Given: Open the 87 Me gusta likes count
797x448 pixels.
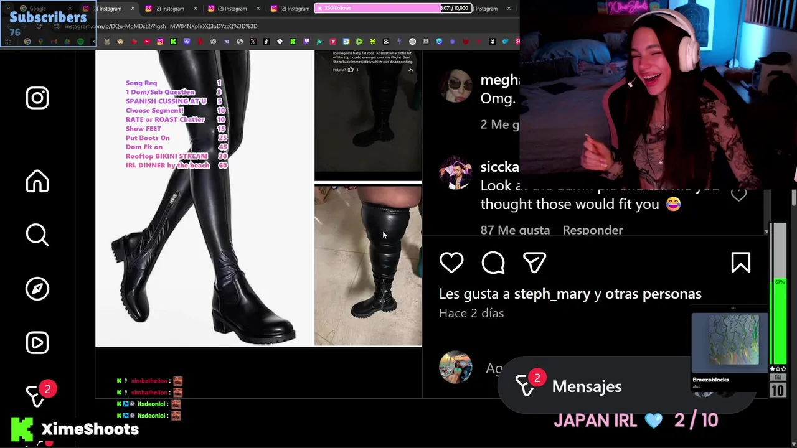Looking at the screenshot, I should [515, 230].
